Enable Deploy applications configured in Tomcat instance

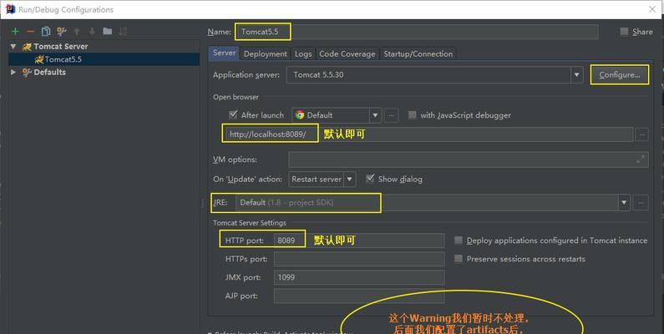[x=459, y=240]
